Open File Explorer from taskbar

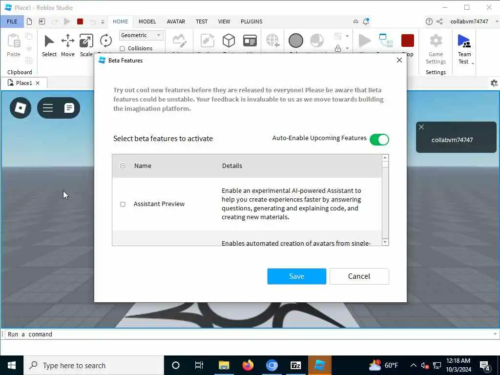pyautogui.click(x=224, y=365)
